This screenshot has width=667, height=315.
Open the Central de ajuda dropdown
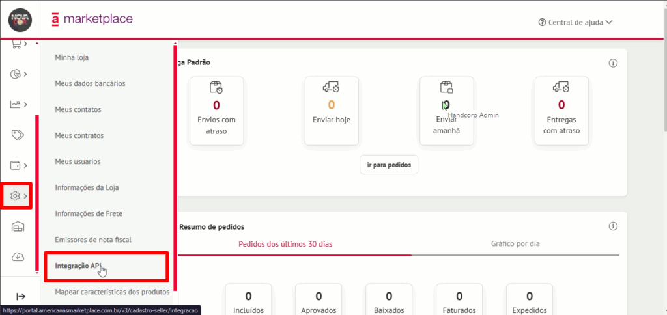coord(575,22)
